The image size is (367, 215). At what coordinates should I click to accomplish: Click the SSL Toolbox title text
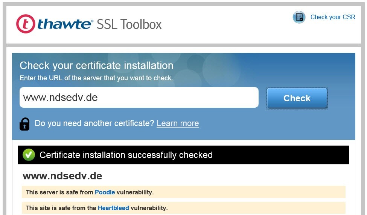tap(129, 24)
